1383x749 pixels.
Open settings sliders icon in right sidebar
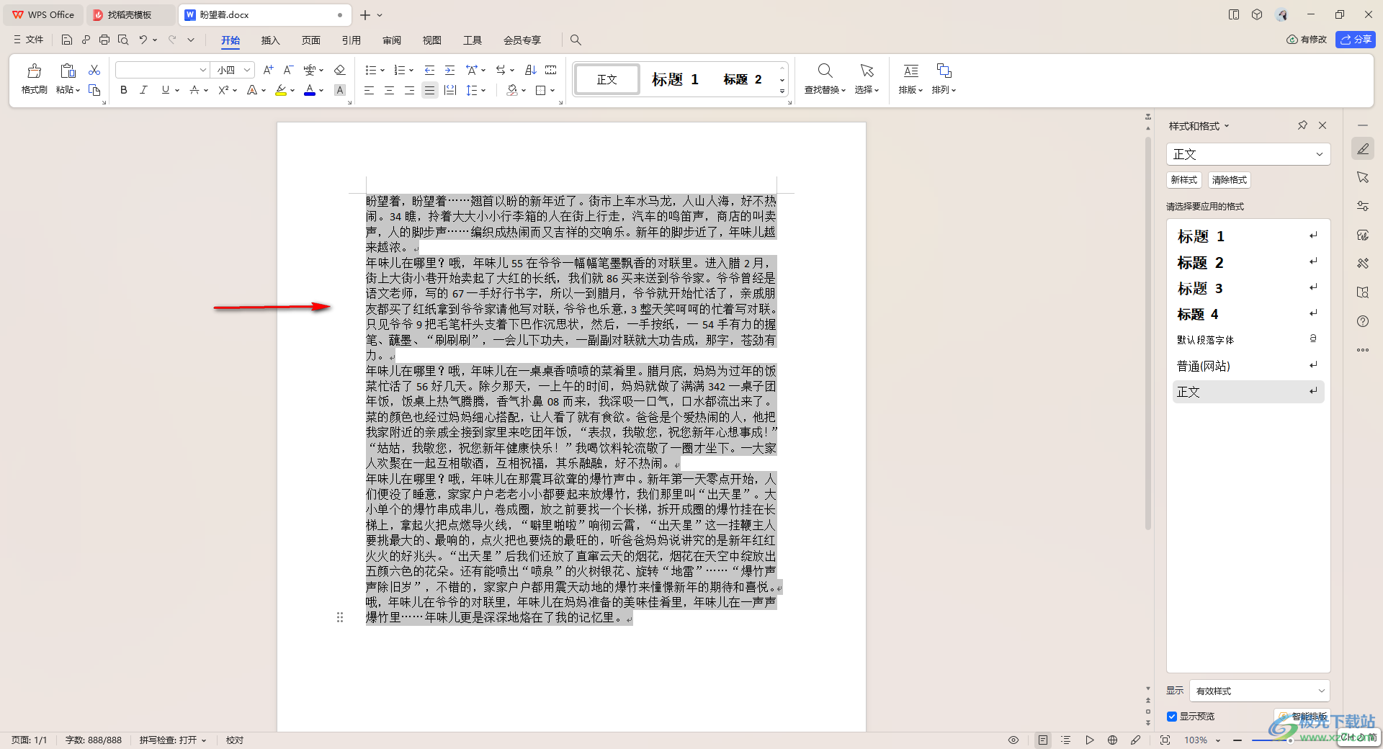click(x=1363, y=206)
